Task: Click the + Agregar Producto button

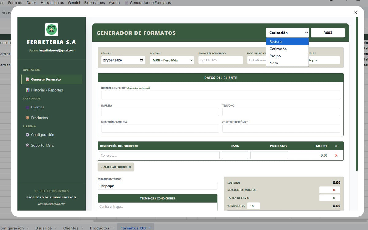Action: click(116, 167)
